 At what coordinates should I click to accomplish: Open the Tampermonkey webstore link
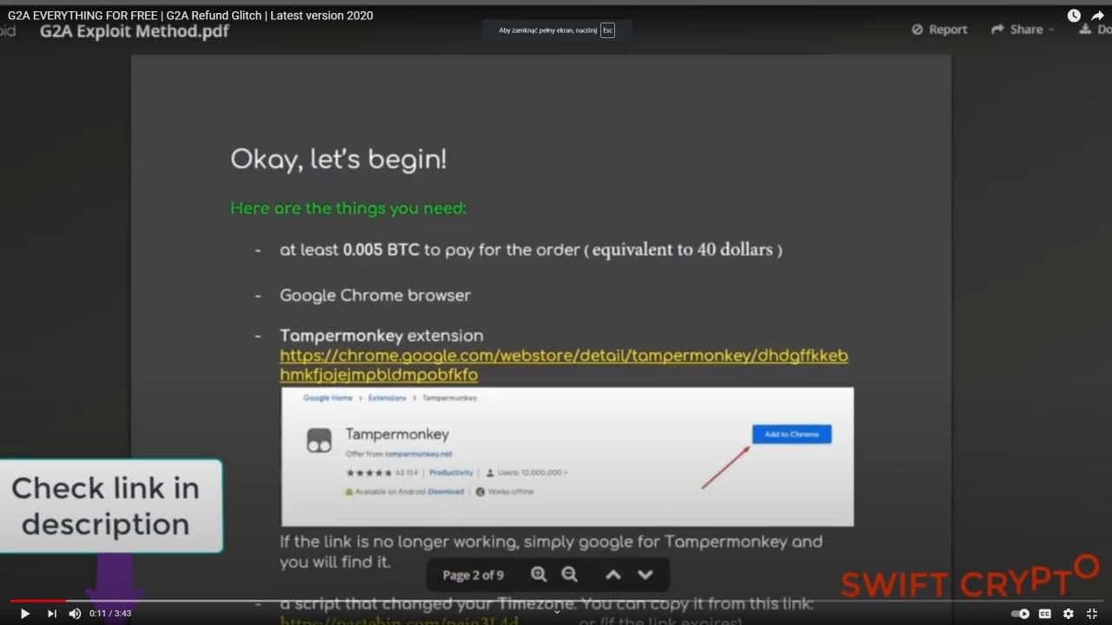click(564, 365)
